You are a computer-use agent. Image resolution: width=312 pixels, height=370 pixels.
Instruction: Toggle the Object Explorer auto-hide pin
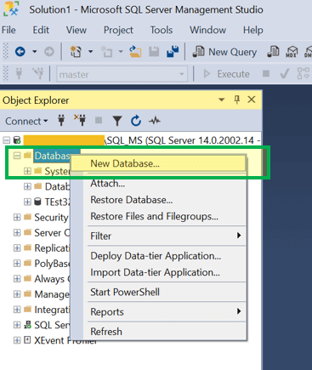tap(237, 100)
